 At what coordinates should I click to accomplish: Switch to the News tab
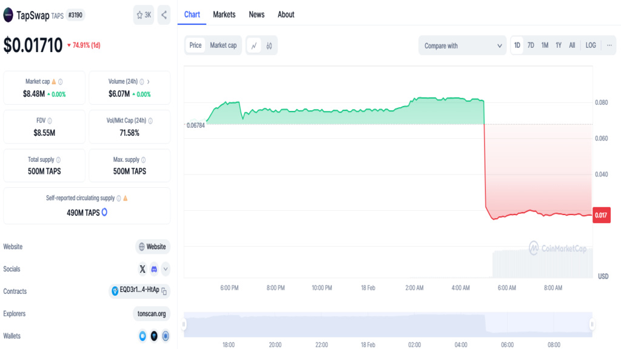[257, 15]
